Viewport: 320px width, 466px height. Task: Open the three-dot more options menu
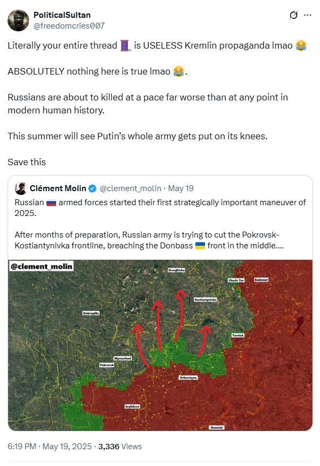tap(308, 15)
